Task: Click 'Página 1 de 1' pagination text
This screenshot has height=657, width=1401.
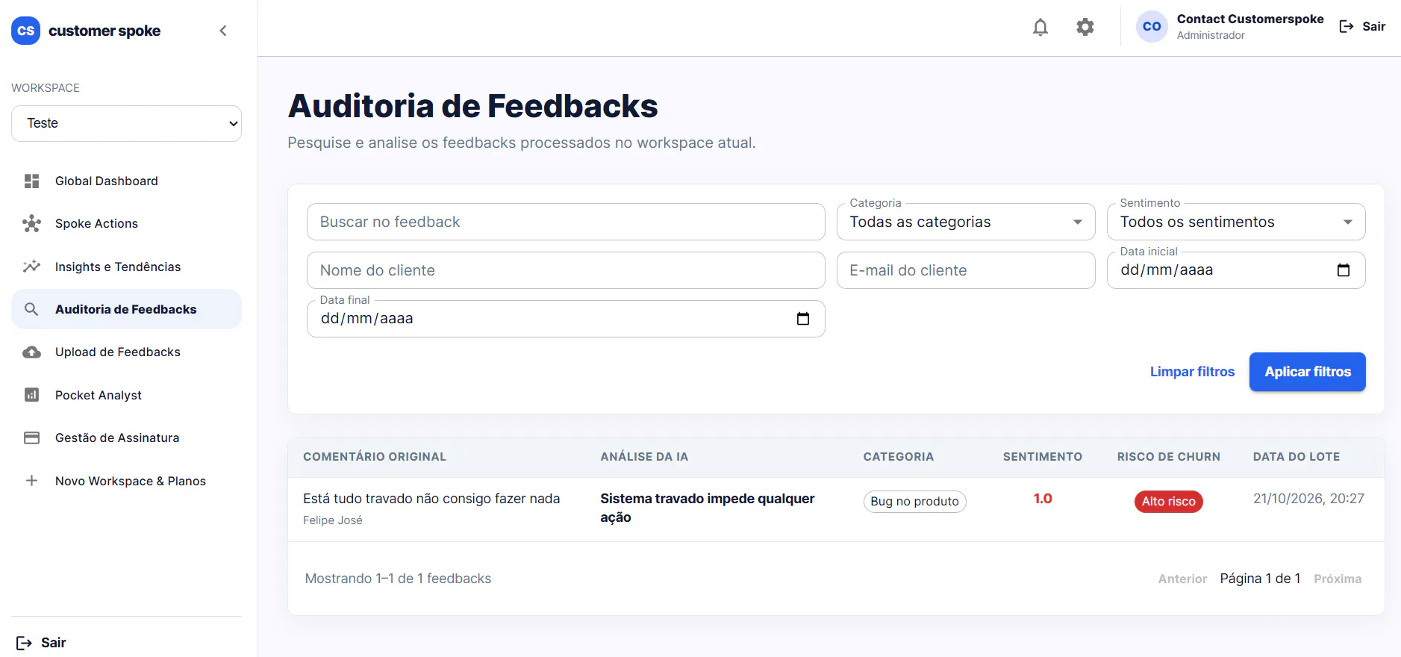Action: 1260,579
